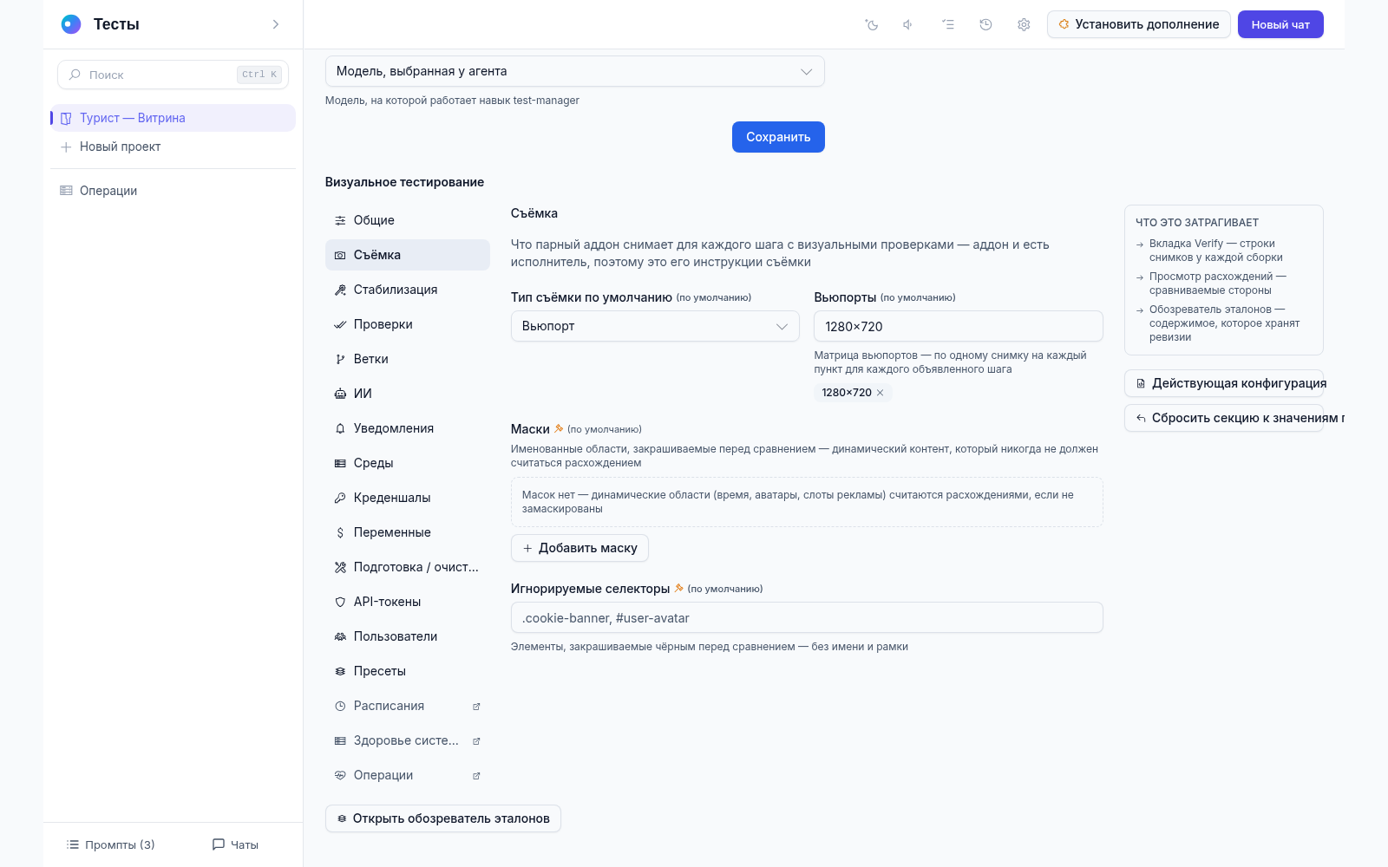Open settings gear icon in header
1388x867 pixels.
tap(1024, 24)
